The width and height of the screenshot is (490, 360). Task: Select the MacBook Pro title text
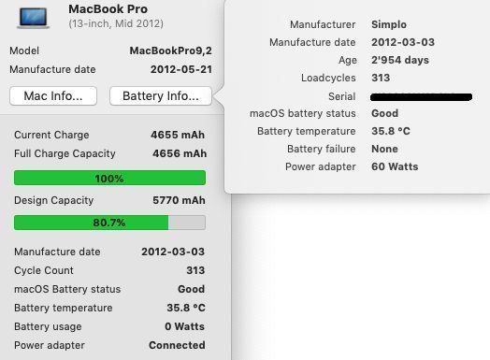[108, 9]
